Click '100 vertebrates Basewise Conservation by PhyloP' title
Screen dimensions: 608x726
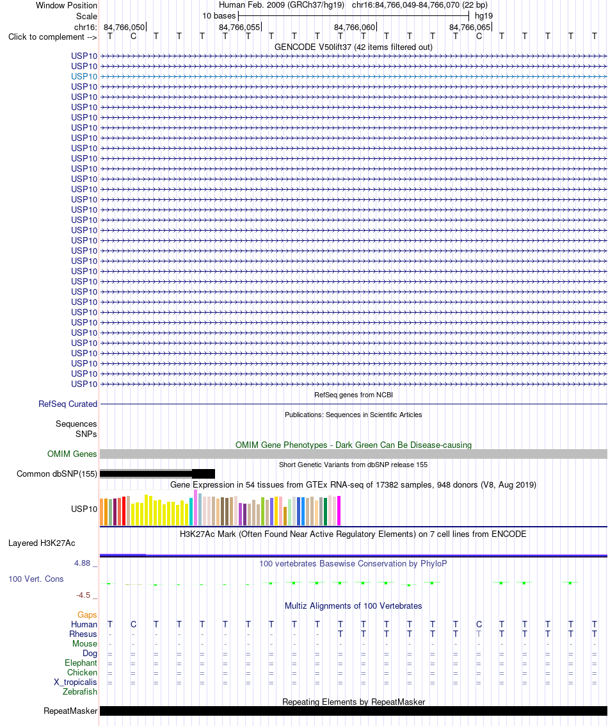click(x=353, y=563)
